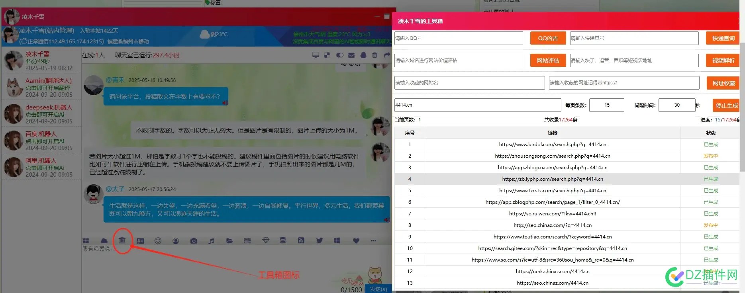Click the zb.lyphp.com link row 4
This screenshot has width=745, height=293.
pyautogui.click(x=553, y=179)
